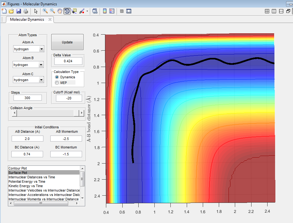Click the Zoom In magnifier tool
293x223 pixels.
coord(45,11)
